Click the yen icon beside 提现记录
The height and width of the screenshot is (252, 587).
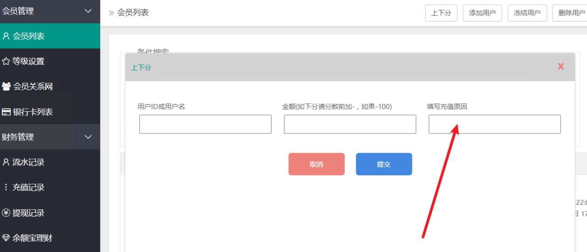coord(6,213)
